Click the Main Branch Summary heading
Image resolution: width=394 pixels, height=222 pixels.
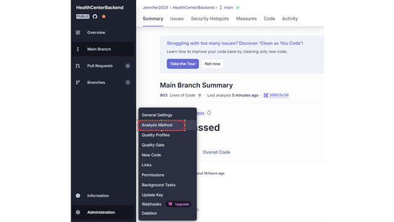[x=196, y=85]
